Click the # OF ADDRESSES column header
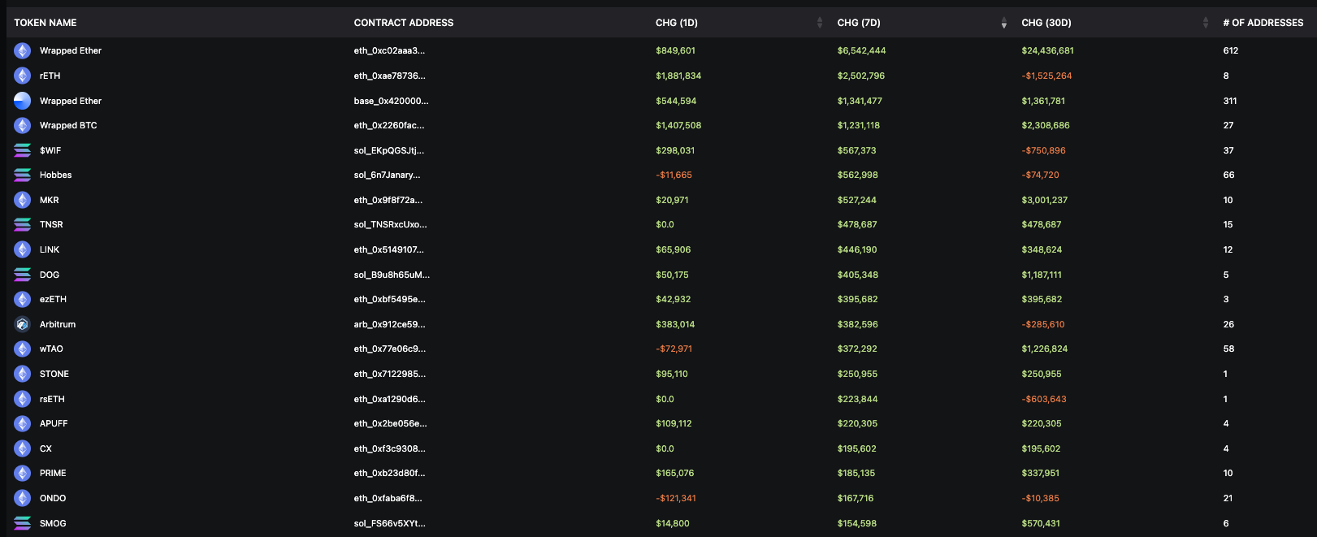 pos(1263,23)
